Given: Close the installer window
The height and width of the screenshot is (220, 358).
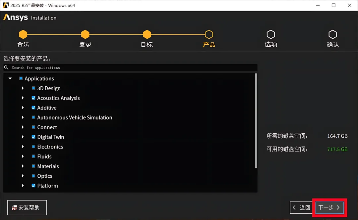Looking at the screenshot, I should coord(350,5).
